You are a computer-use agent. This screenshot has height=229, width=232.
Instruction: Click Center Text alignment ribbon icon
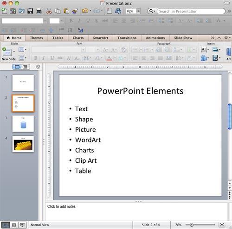pyautogui.click(x=144, y=58)
